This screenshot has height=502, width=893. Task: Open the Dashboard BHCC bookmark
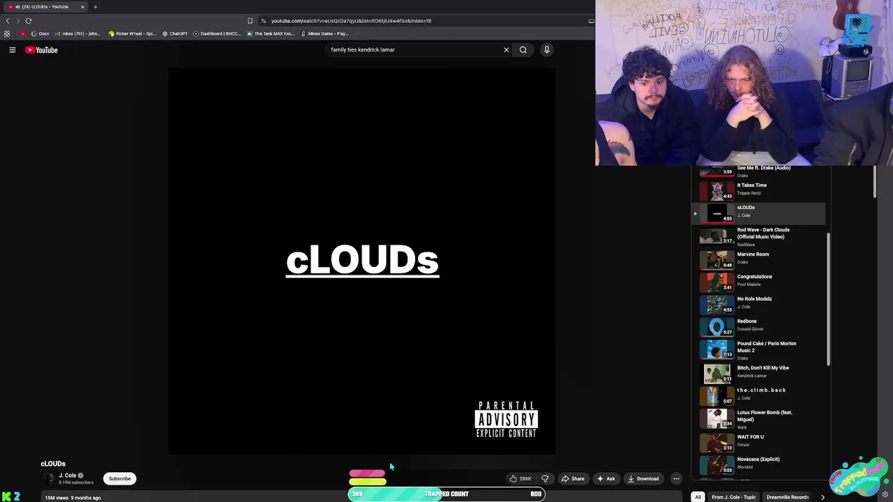217,33
